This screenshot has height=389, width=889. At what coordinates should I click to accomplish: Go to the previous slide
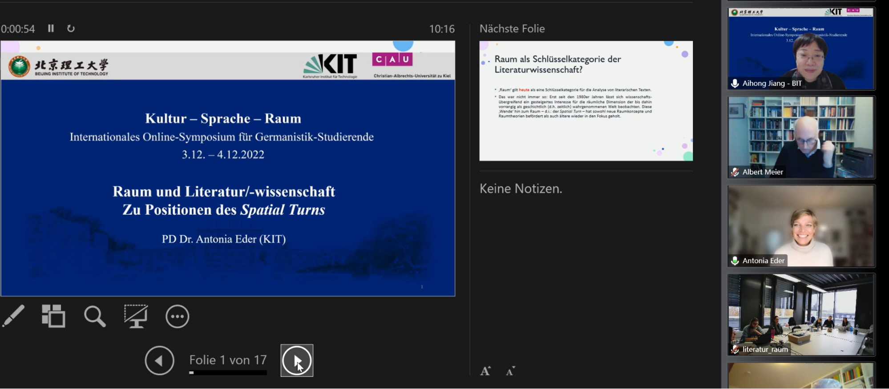pyautogui.click(x=159, y=360)
